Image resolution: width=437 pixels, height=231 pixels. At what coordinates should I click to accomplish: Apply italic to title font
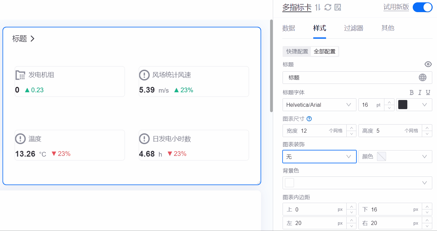point(420,93)
